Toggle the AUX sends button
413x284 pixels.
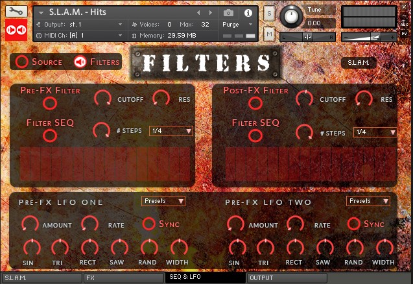(x=404, y=25)
